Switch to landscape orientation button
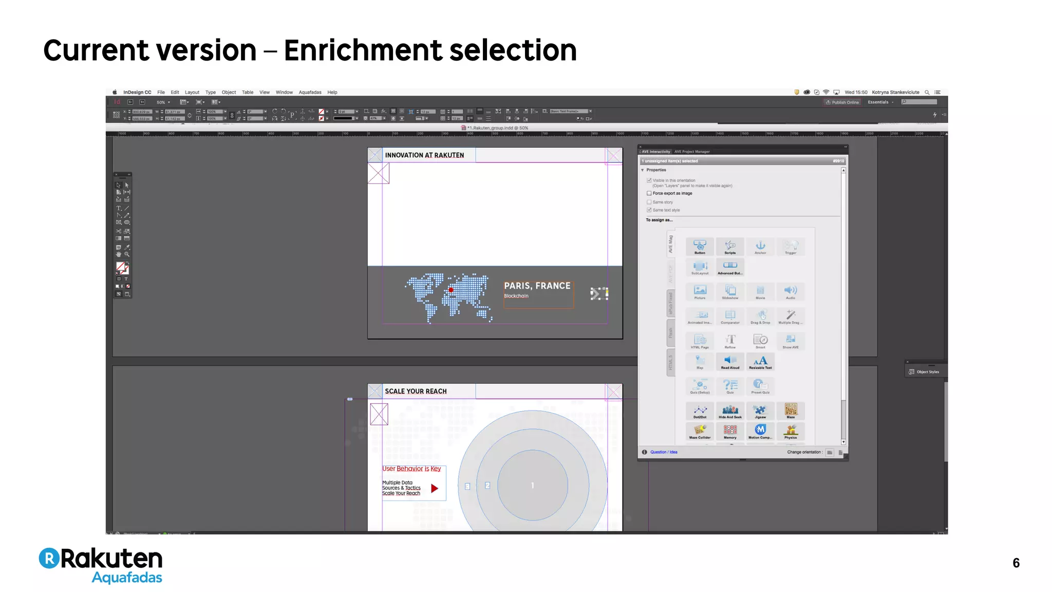1052x592 pixels. click(x=830, y=452)
